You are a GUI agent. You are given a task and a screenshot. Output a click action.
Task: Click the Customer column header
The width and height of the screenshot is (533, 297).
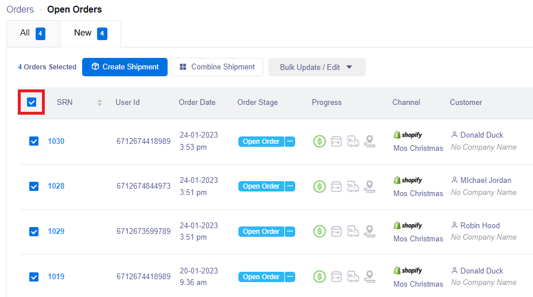click(466, 102)
